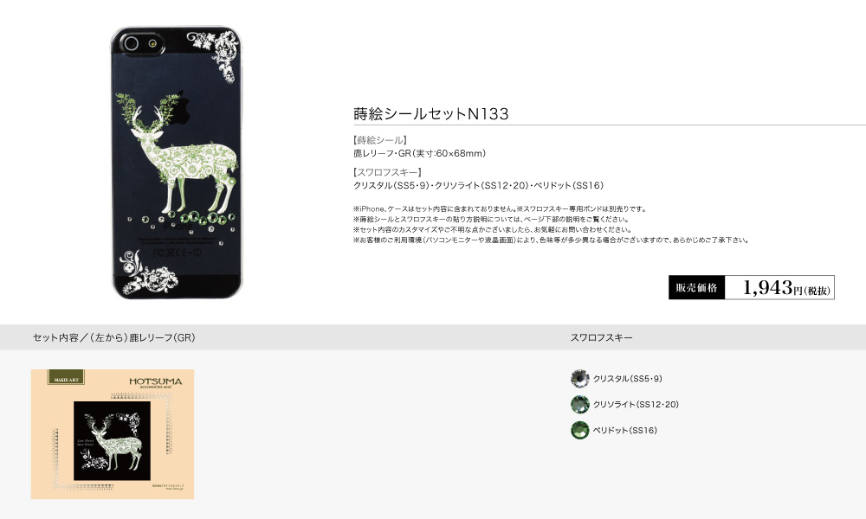Click the deer relief sticker on package

point(112,440)
